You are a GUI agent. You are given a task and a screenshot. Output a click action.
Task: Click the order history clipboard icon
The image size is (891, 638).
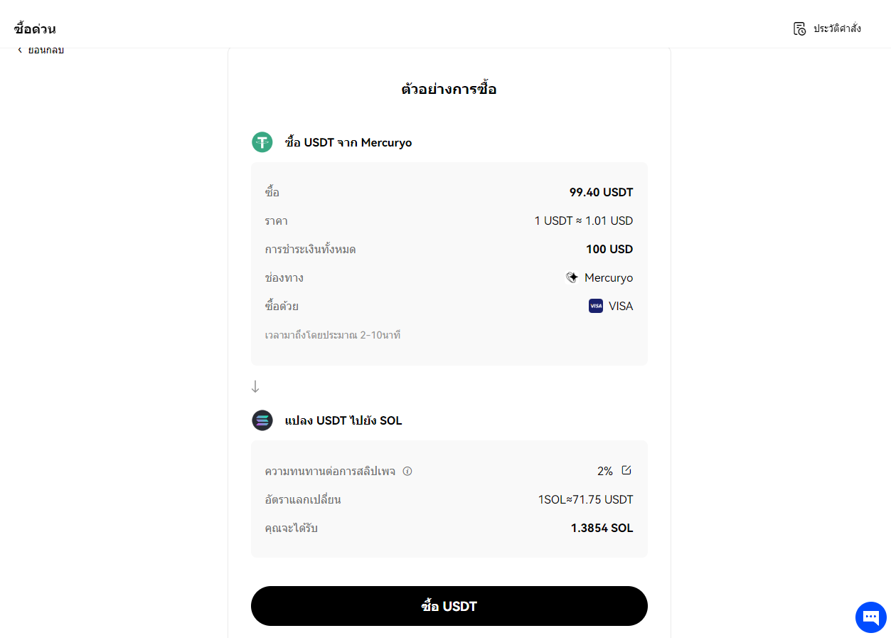point(800,28)
